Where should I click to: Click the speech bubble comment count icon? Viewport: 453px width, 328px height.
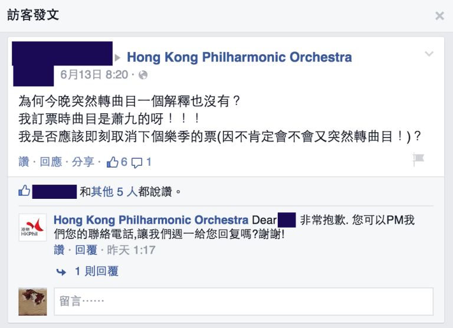137,162
